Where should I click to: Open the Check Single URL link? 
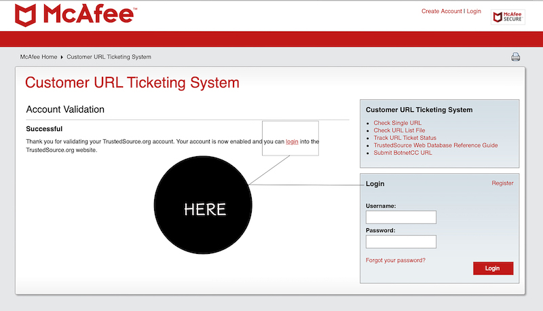397,123
